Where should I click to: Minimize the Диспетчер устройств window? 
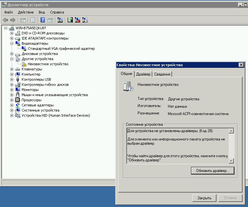pos(240,5)
